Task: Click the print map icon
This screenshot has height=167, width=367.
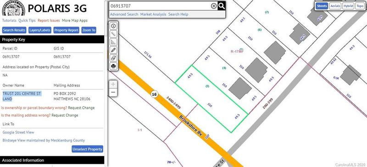Action: pos(113,66)
